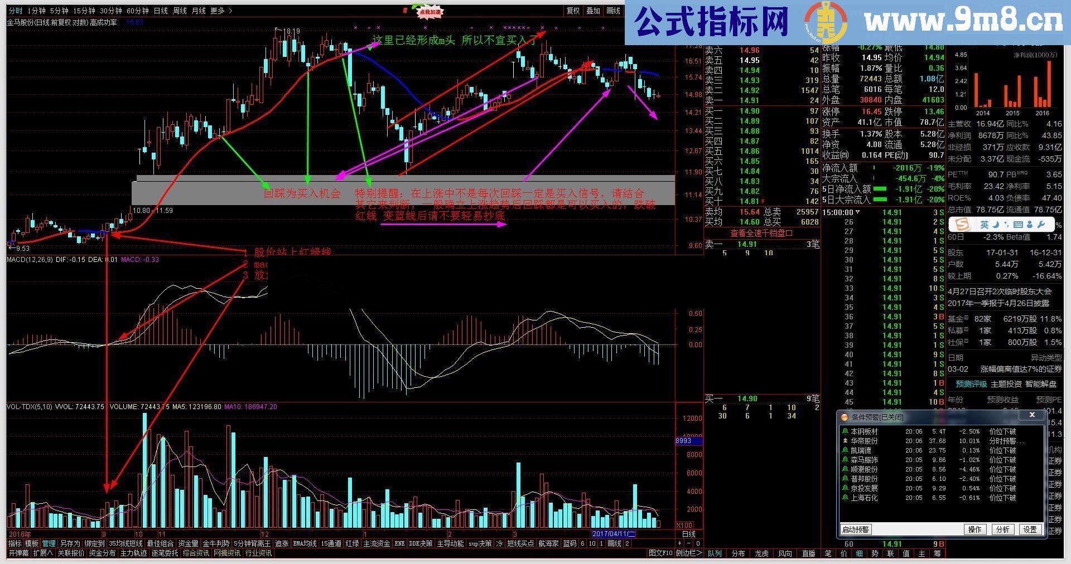The image size is (1071, 564).
Task: Open 图文F10 info view at bottom right
Action: point(660,552)
